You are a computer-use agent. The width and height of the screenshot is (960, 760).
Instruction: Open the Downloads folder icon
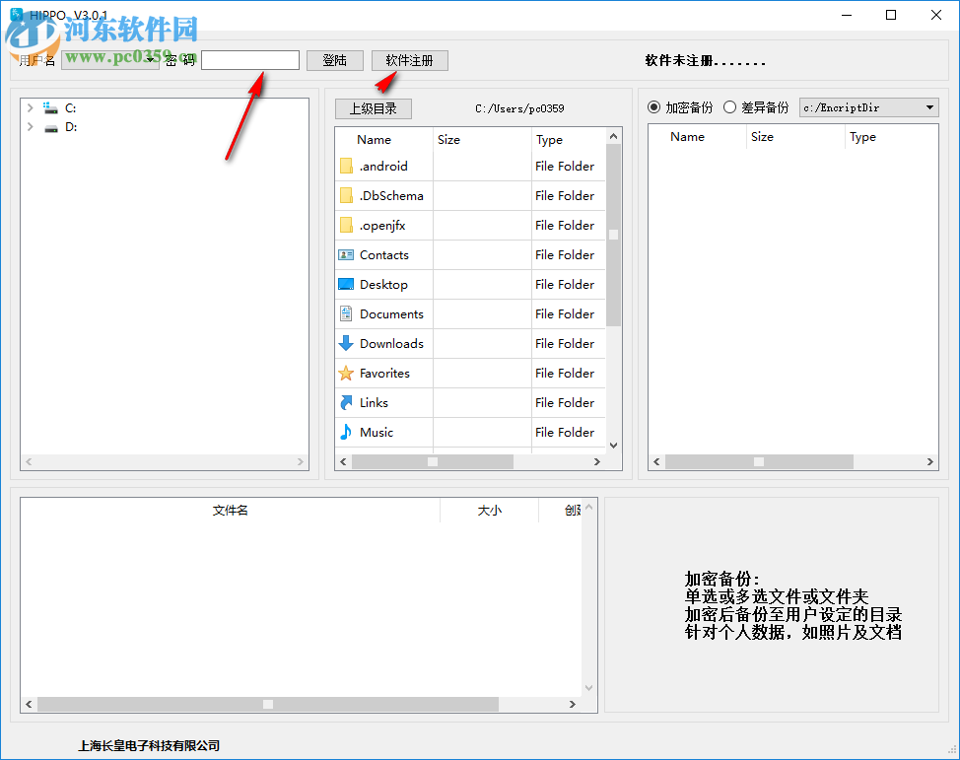[347, 343]
